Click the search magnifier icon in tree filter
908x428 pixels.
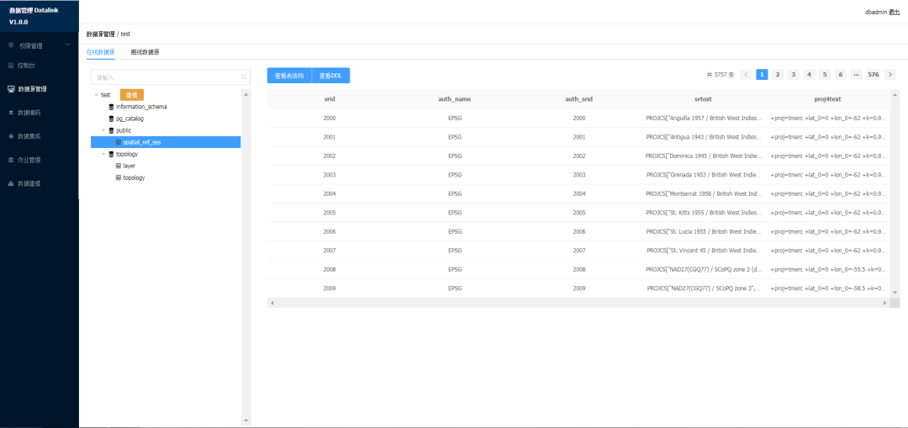tap(244, 77)
